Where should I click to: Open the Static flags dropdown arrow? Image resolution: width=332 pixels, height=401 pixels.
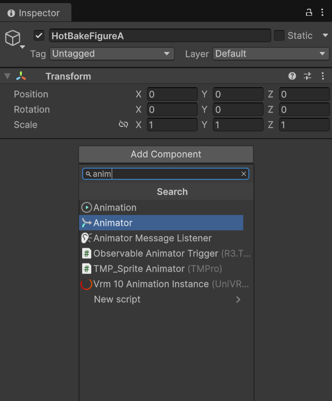[x=325, y=35]
